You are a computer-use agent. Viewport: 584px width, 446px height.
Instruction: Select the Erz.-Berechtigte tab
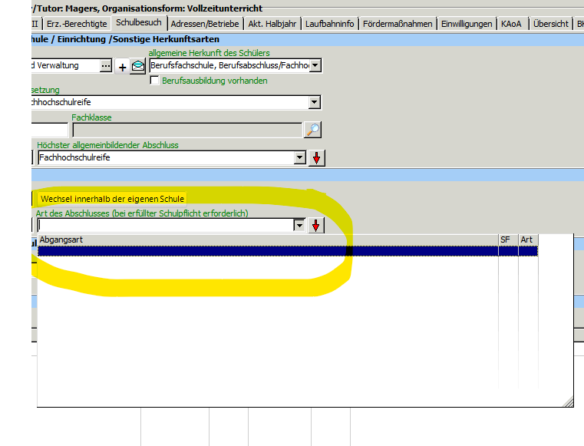click(77, 24)
